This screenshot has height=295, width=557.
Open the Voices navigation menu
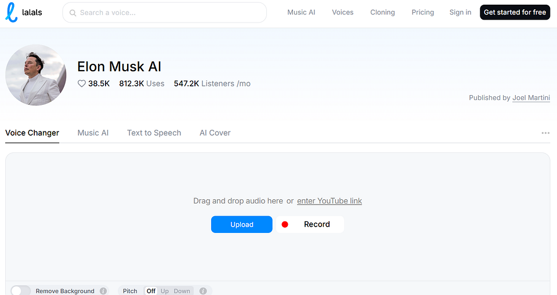coord(343,12)
